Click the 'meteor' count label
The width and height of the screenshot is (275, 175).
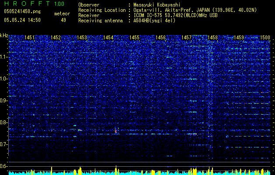click(62, 14)
